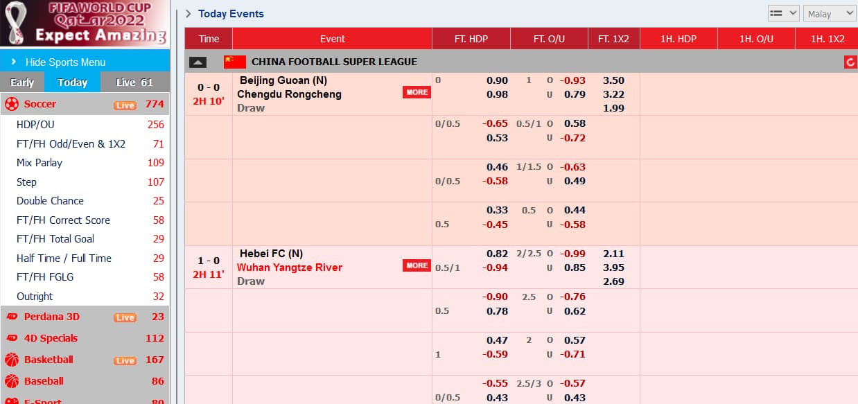Screen dimensions: 858x404
Task: Click the Basketball icon in sports menu
Action: (12, 360)
